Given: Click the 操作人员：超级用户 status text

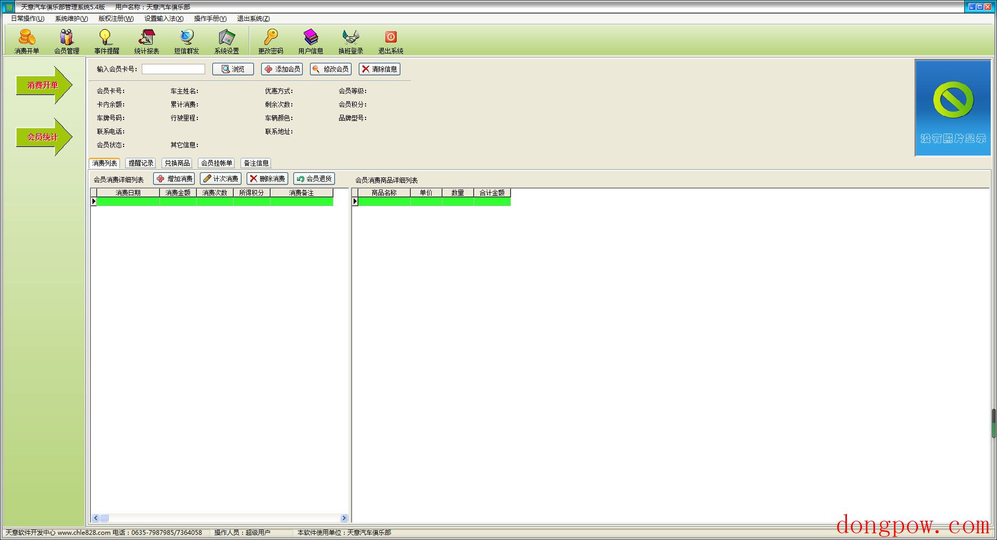Looking at the screenshot, I should (x=242, y=533).
